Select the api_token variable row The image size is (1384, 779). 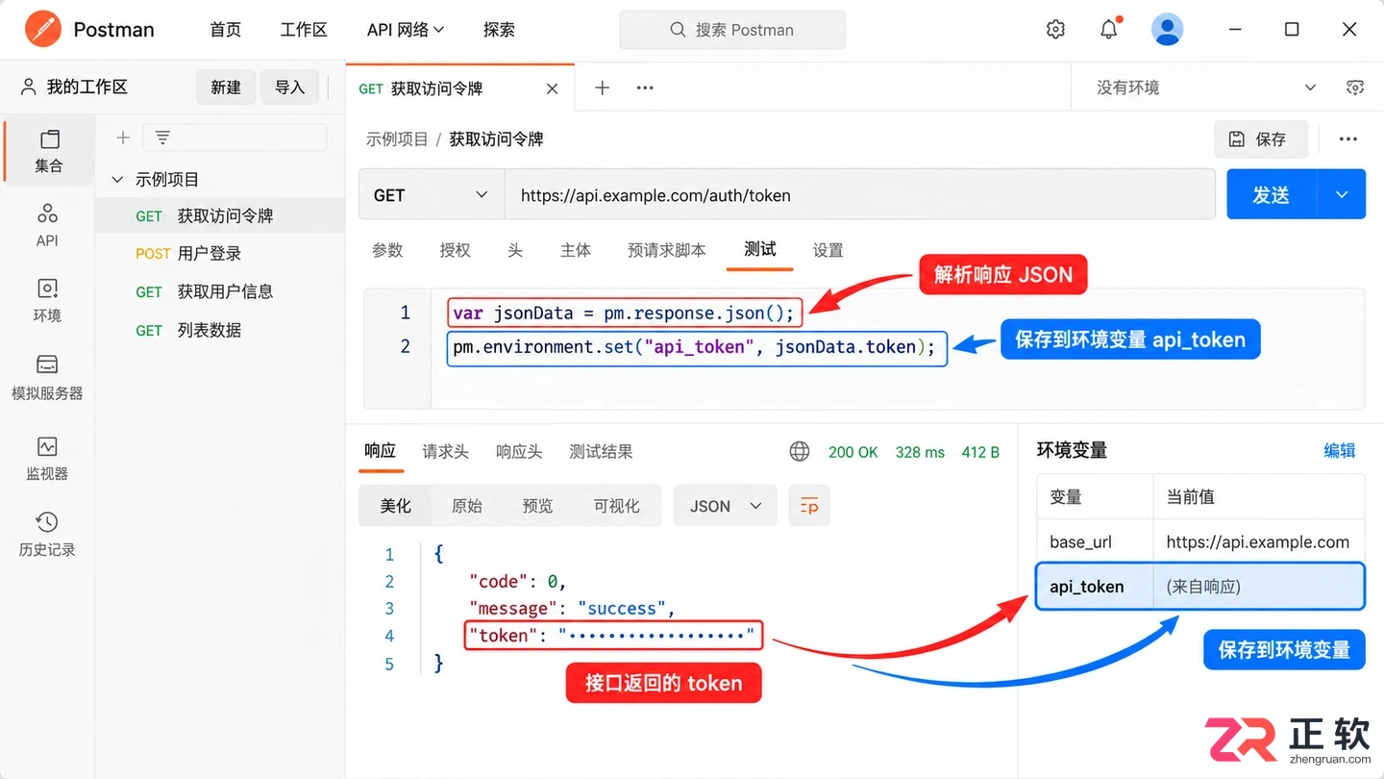[1200, 587]
